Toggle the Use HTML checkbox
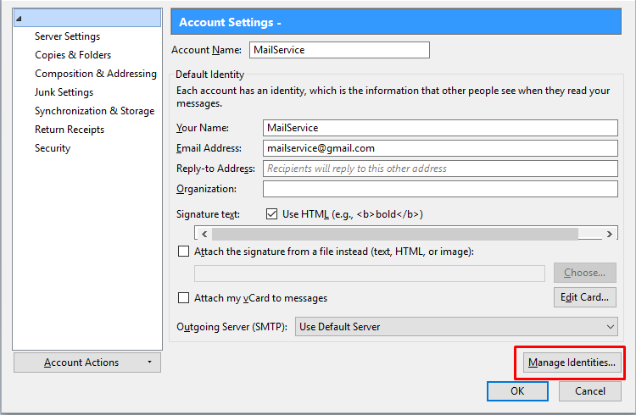 coord(271,214)
